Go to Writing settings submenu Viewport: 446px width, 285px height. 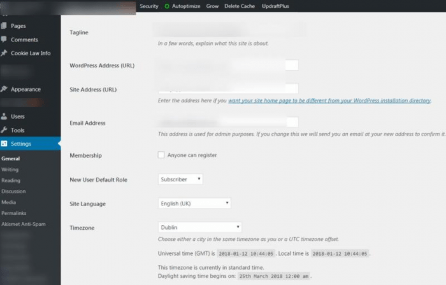(x=10, y=169)
